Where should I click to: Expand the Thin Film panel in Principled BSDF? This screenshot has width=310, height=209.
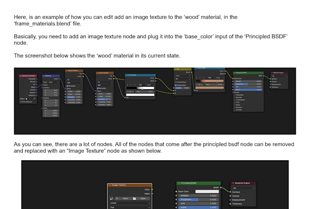(235, 110)
